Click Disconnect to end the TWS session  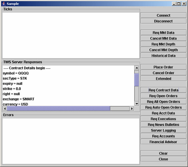tap(164, 21)
